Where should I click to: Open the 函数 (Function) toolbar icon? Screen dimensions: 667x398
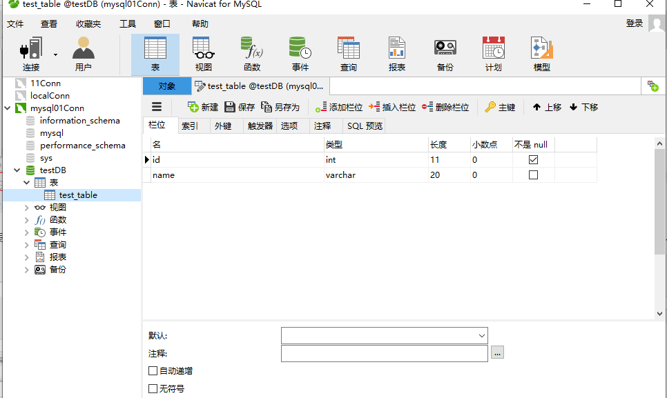(x=252, y=54)
